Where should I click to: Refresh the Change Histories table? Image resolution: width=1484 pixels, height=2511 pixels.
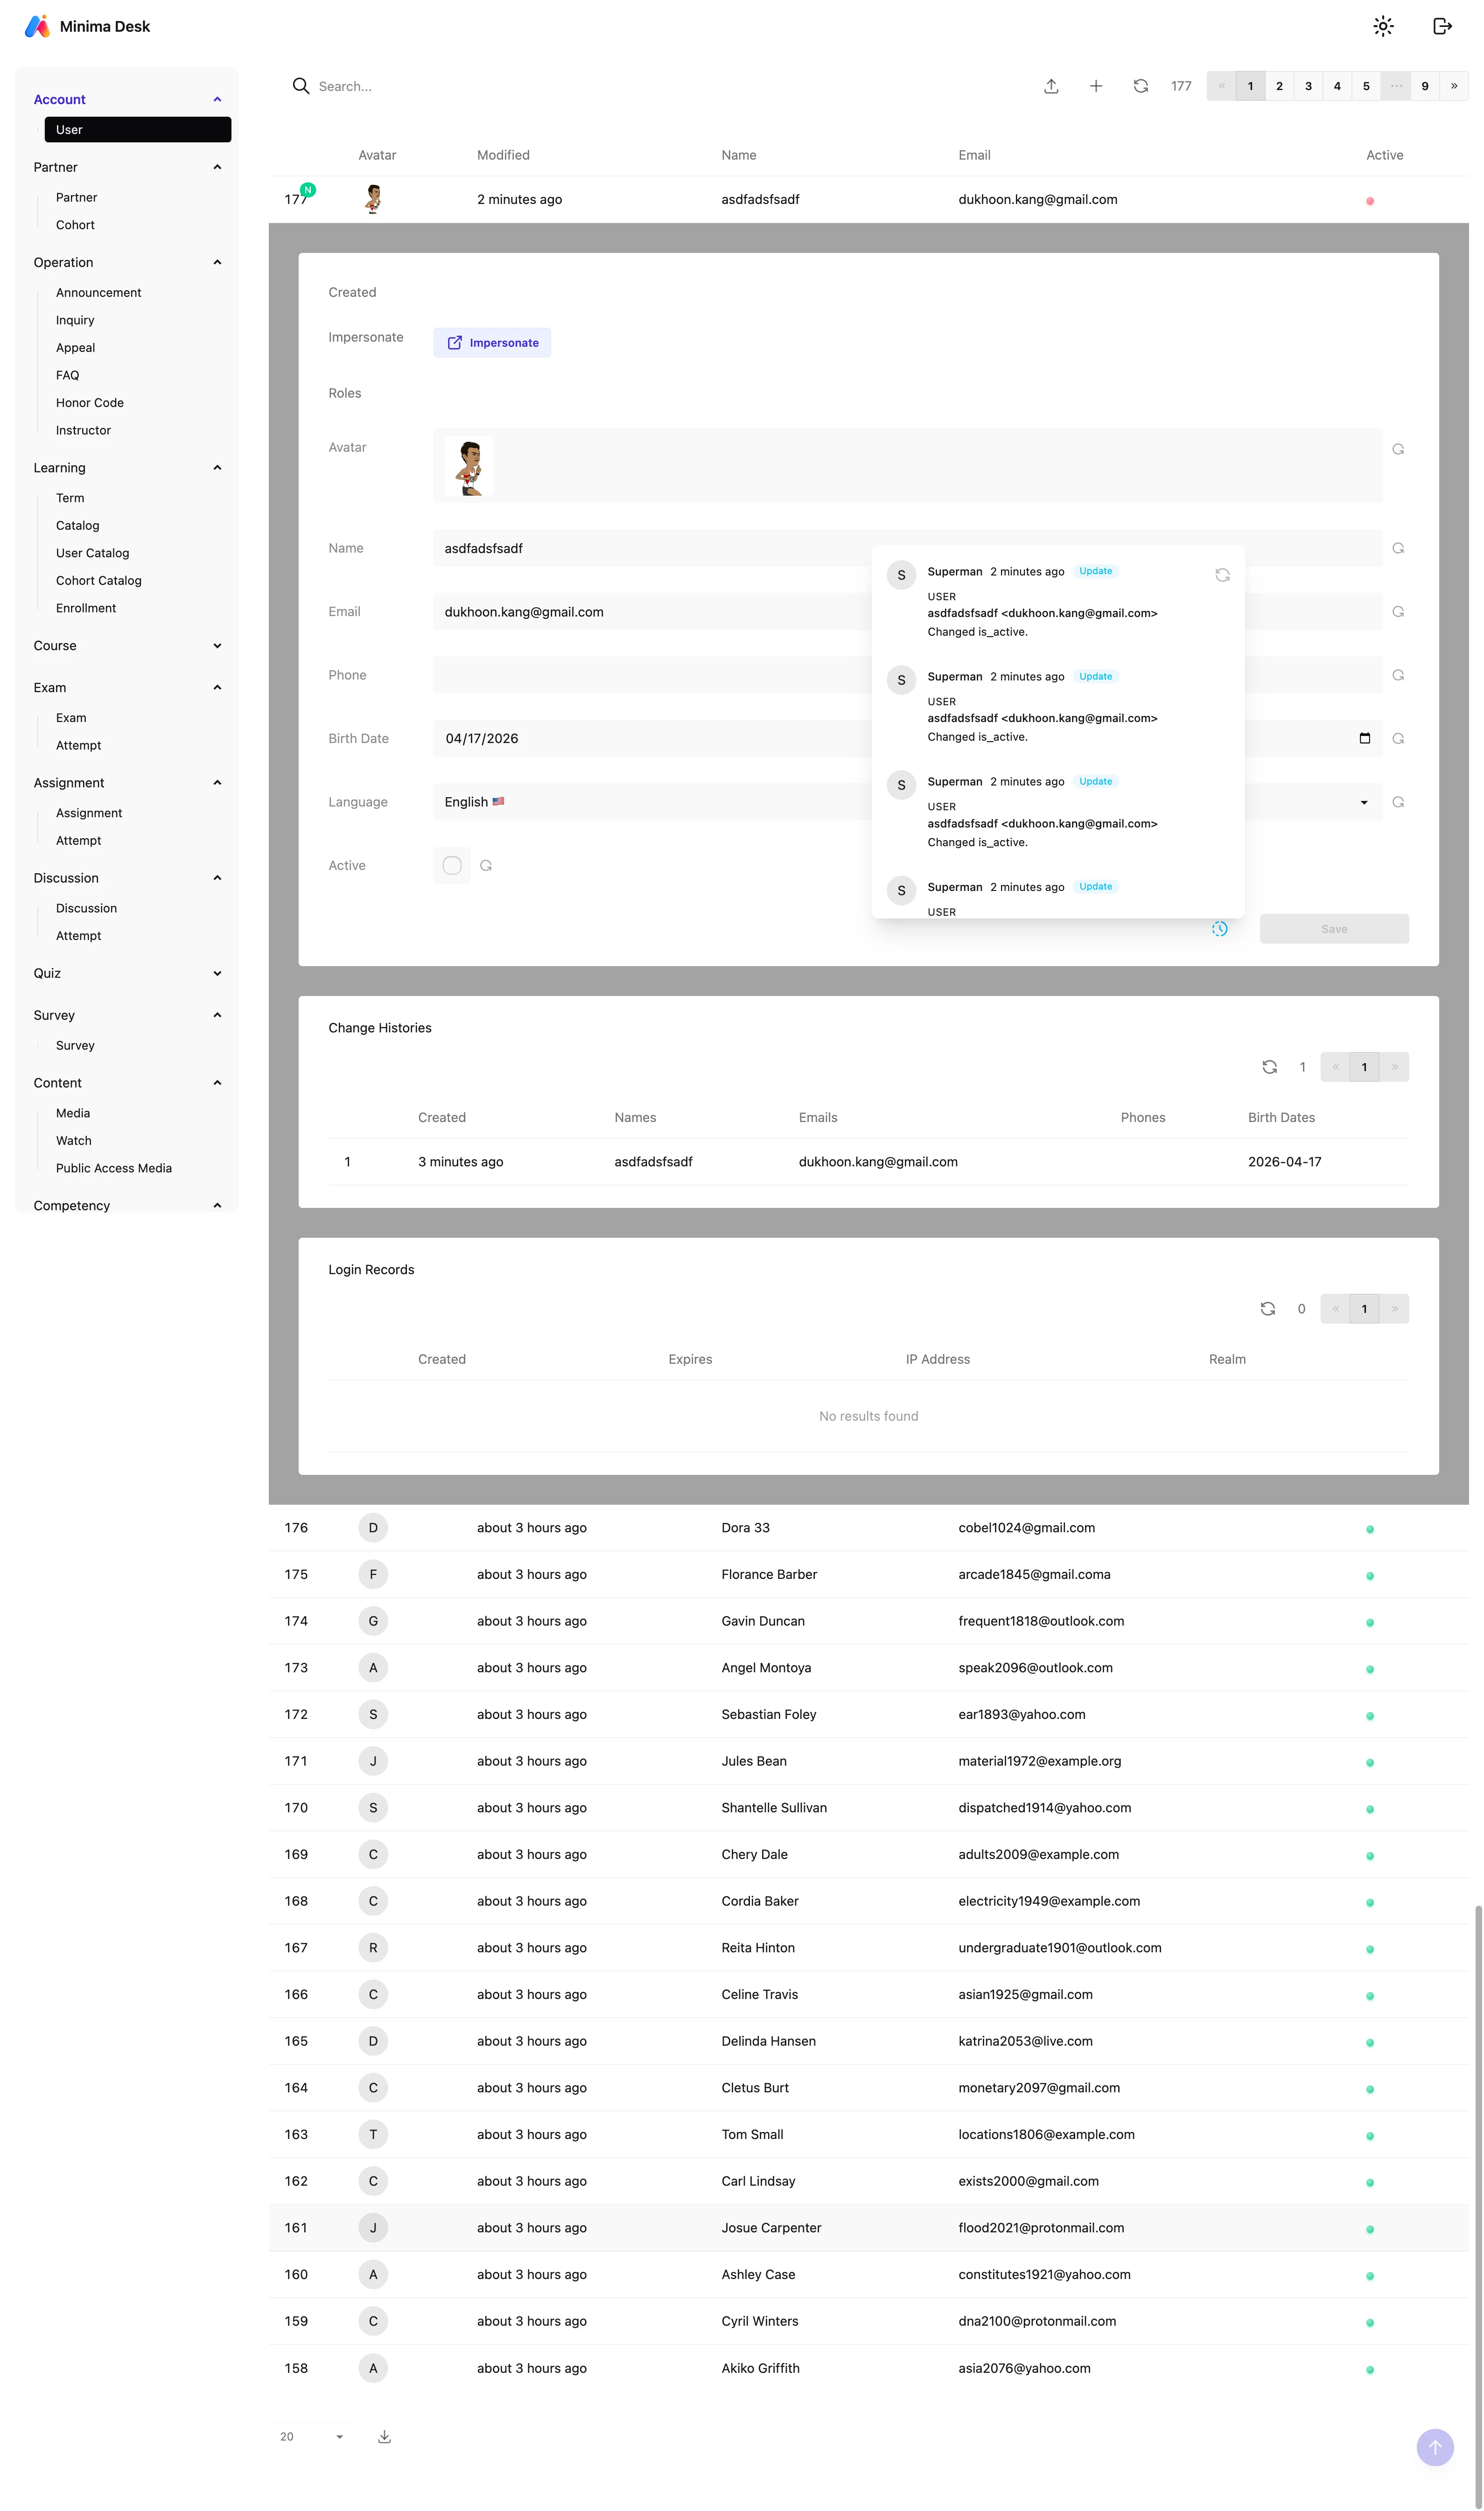click(1269, 1067)
